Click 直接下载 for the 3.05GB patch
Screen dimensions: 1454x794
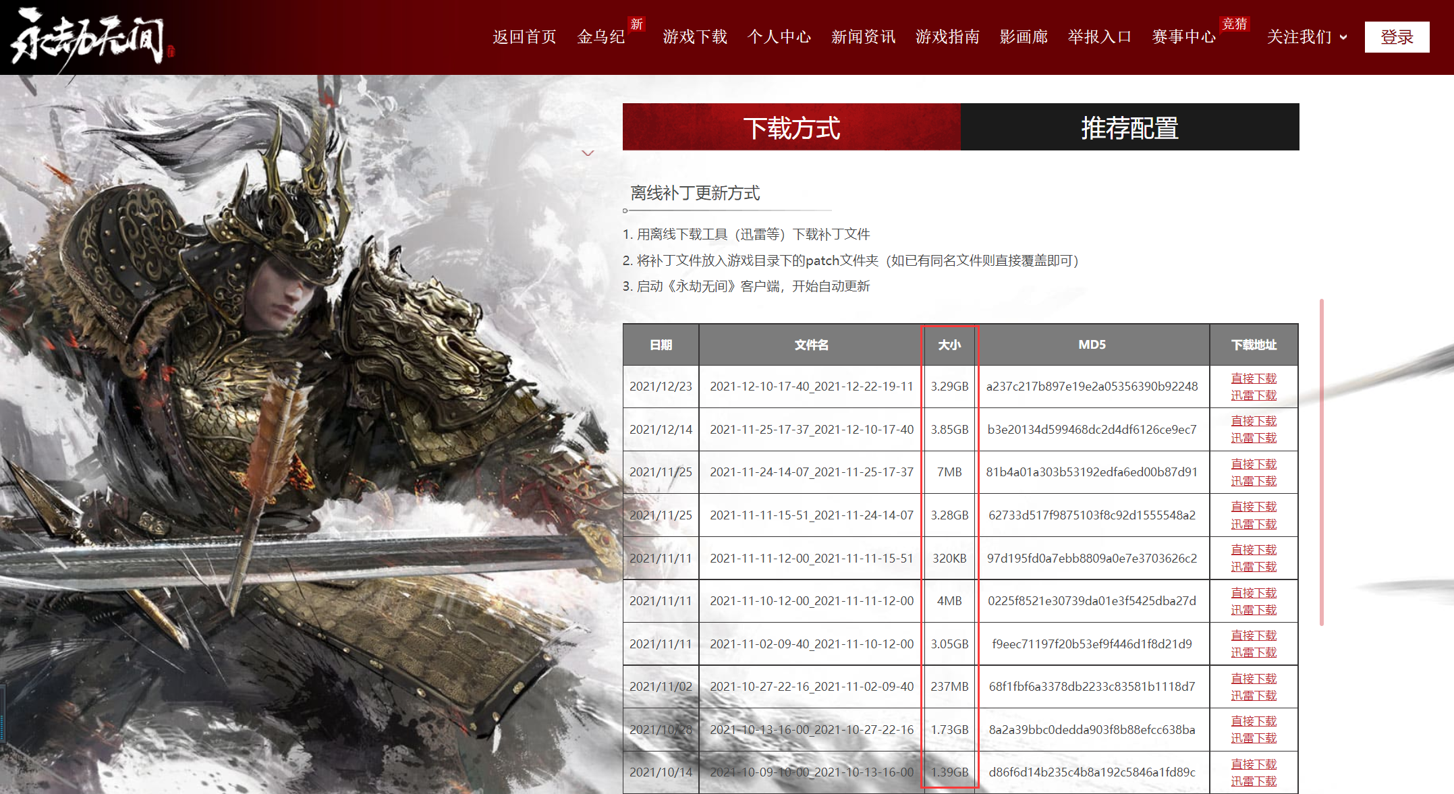(1254, 635)
